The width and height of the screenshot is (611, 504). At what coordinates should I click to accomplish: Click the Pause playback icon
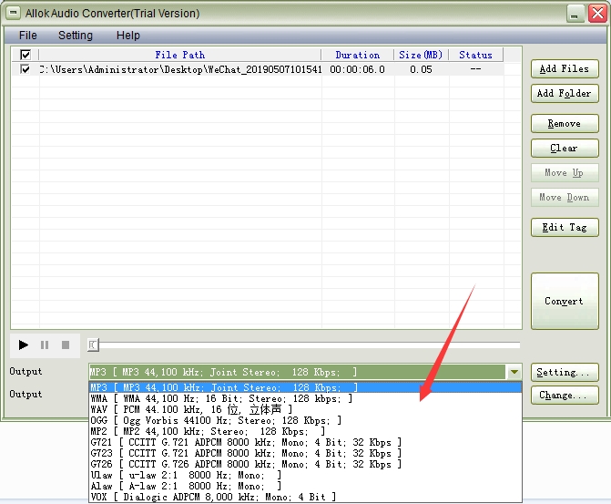point(45,345)
